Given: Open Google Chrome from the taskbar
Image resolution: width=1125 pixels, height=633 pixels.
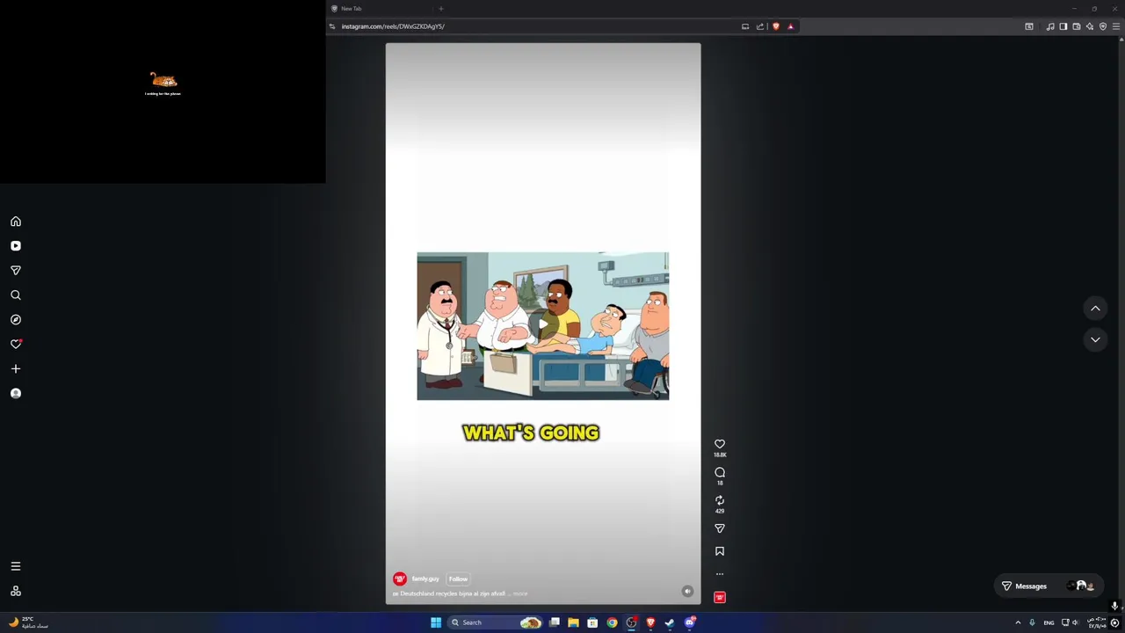Looking at the screenshot, I should 612,622.
